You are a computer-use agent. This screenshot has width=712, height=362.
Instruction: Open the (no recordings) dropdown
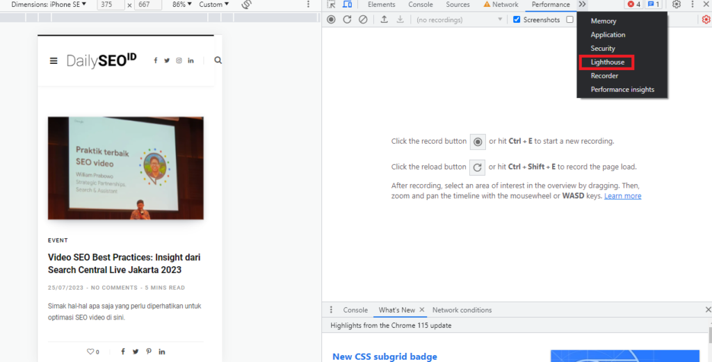(459, 19)
